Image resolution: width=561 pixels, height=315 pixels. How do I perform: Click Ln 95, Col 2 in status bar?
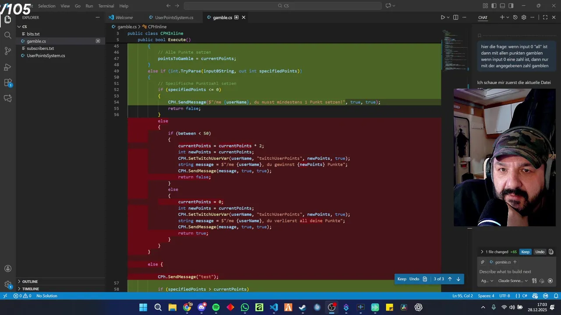(x=462, y=296)
